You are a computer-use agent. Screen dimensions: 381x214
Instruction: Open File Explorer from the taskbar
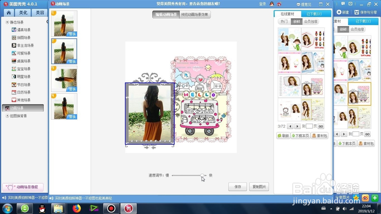(x=58, y=208)
